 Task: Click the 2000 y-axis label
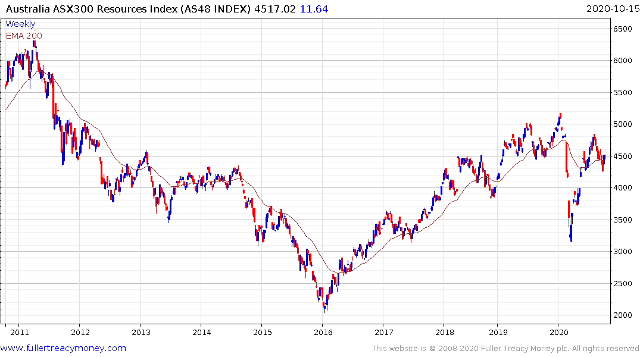(x=623, y=315)
